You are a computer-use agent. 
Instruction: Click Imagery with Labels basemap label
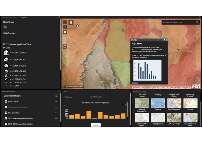click(x=174, y=96)
